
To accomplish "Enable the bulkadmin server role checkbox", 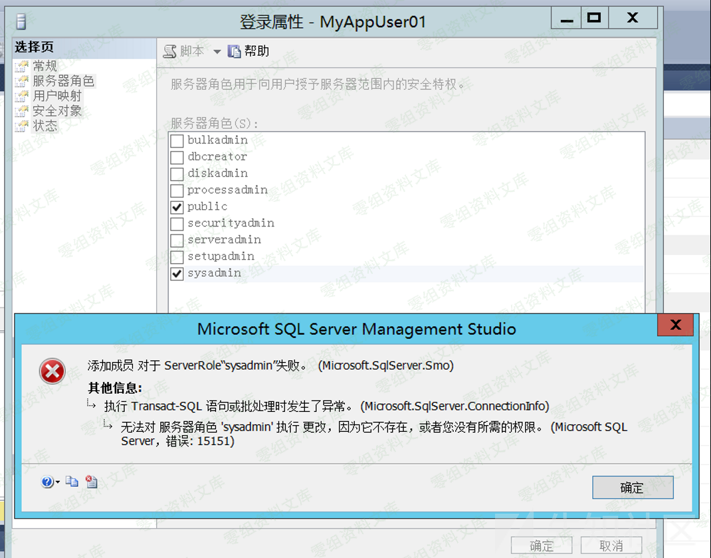I will click(x=177, y=141).
